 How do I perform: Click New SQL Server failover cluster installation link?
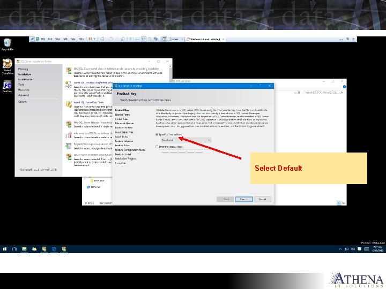[x=93, y=123]
